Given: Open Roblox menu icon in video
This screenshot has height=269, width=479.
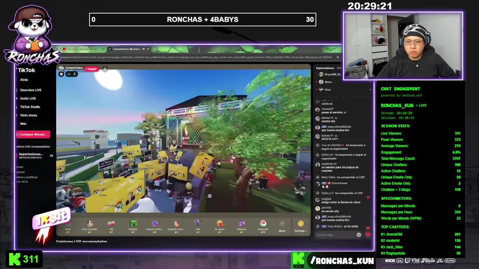Looking at the screenshot, I should tap(61, 74).
